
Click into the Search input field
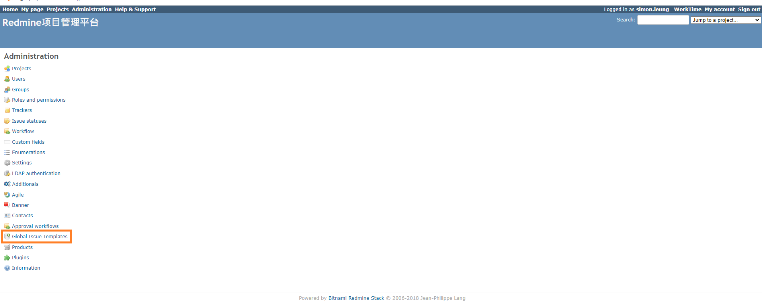663,20
